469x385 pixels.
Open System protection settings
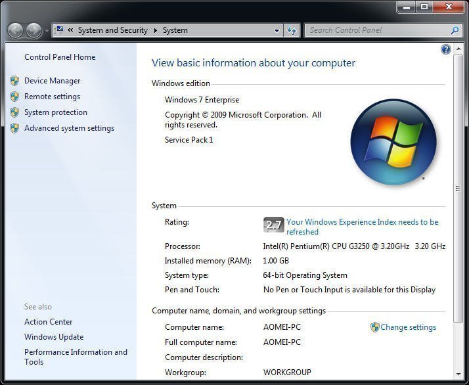(x=55, y=112)
